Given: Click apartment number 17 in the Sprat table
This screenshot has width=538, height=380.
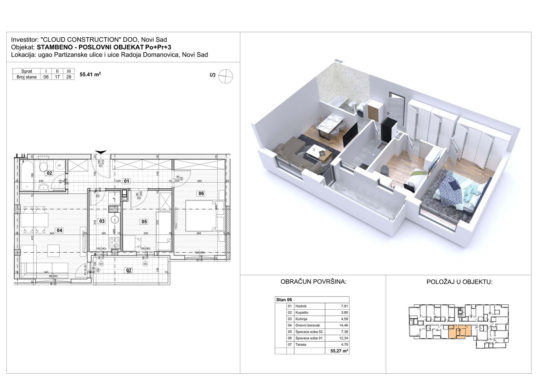Looking at the screenshot, I should pyautogui.click(x=57, y=77).
